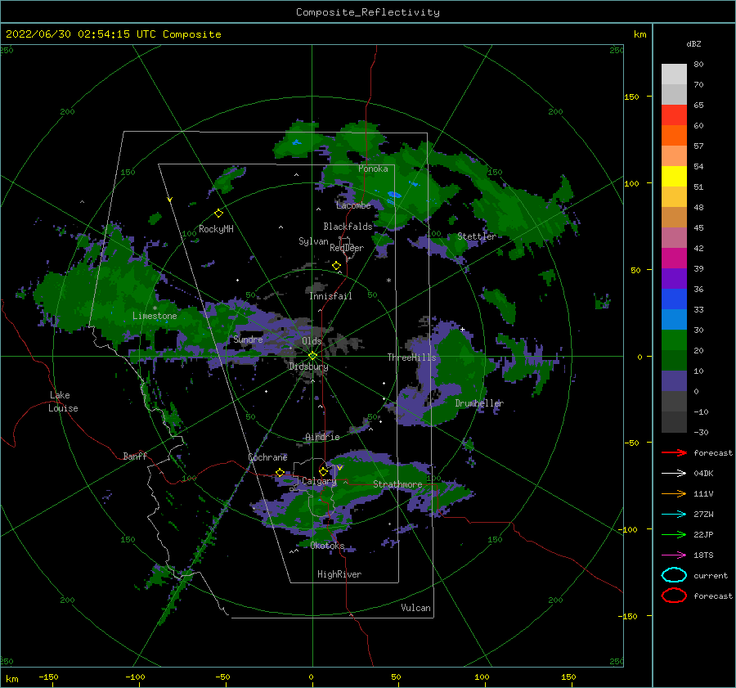Click the yellow diamond marker near RedDeer
The image size is (736, 688).
(x=336, y=266)
